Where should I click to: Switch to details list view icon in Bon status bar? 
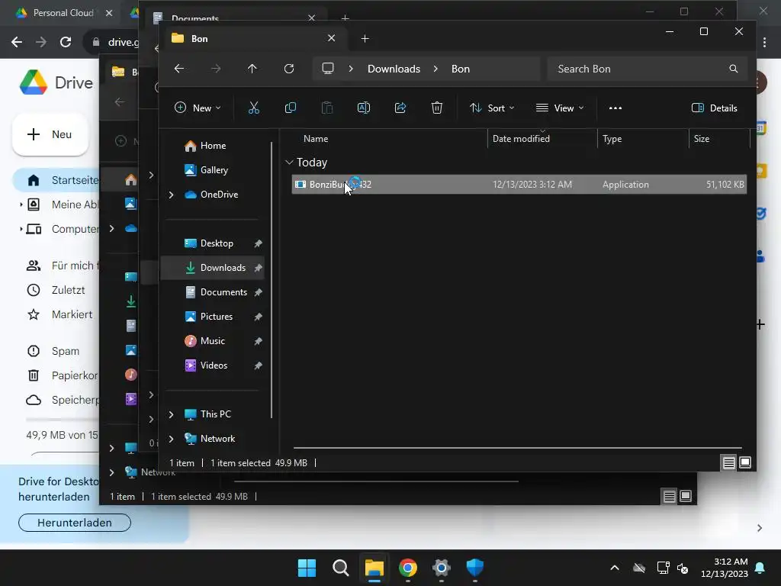tap(728, 463)
